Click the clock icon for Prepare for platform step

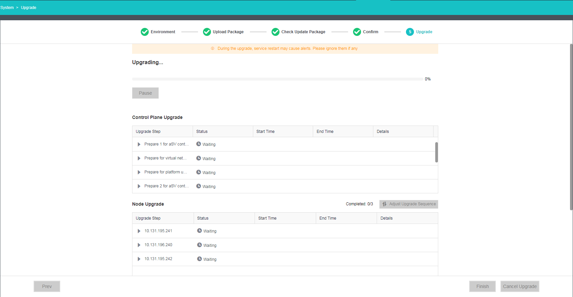(199, 172)
